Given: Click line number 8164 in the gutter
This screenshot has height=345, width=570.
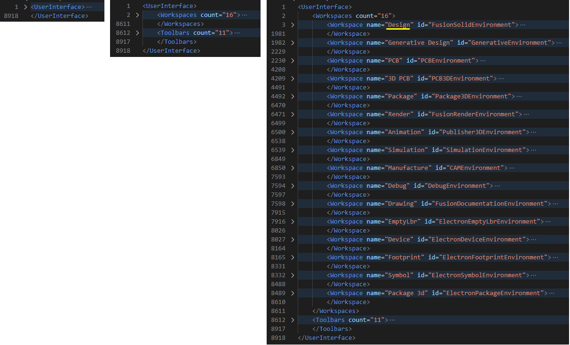Looking at the screenshot, I should click(278, 249).
